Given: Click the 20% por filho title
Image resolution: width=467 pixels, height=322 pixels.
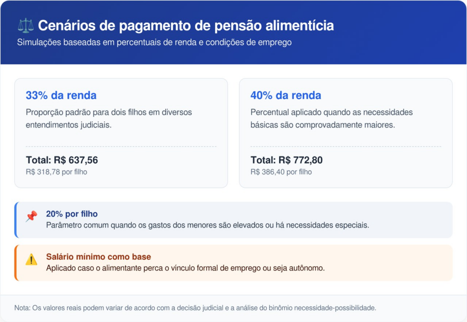Looking at the screenshot, I should (72, 214).
